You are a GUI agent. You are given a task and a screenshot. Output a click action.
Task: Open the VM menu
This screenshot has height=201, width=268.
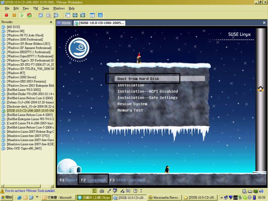point(36,8)
